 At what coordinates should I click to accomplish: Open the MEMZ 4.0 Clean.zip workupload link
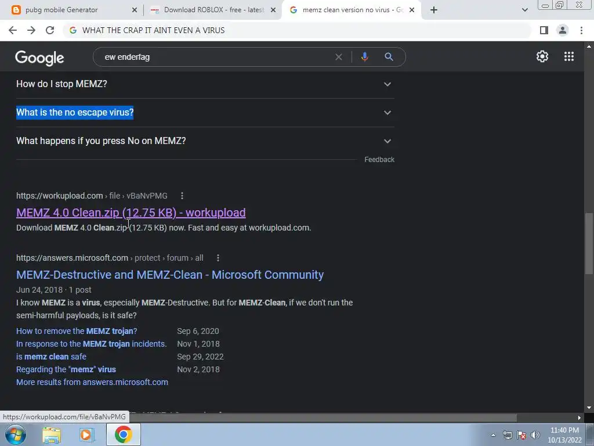(131, 213)
